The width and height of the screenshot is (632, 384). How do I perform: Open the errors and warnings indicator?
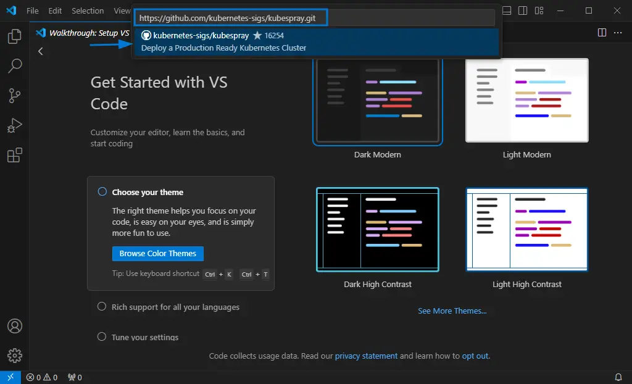(41, 377)
